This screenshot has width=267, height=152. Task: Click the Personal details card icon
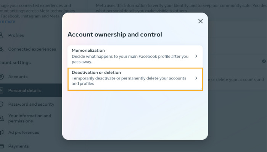click(x=2, y=90)
